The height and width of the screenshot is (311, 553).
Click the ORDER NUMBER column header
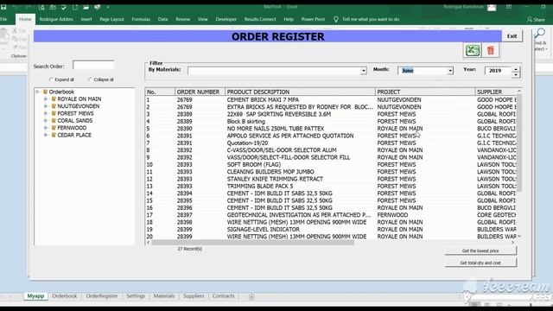(200, 92)
